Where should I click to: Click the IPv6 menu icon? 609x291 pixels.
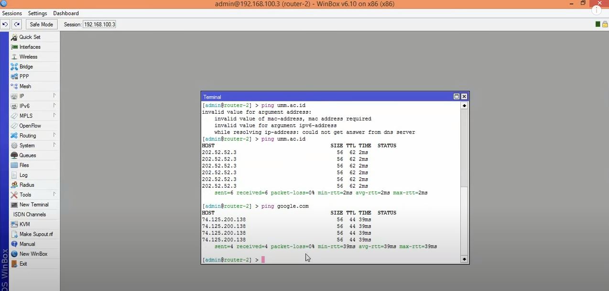coord(14,106)
